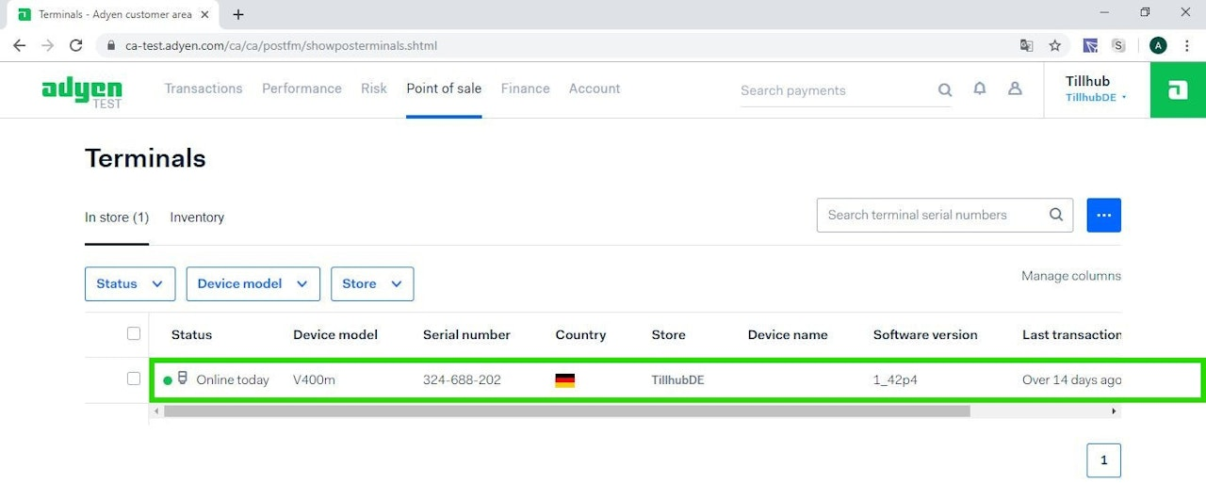Open a new browser tab
The width and height of the screenshot is (1206, 483).
238,14
